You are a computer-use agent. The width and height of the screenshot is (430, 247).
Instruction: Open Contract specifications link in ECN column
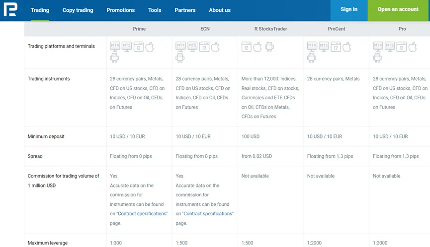[208, 214]
